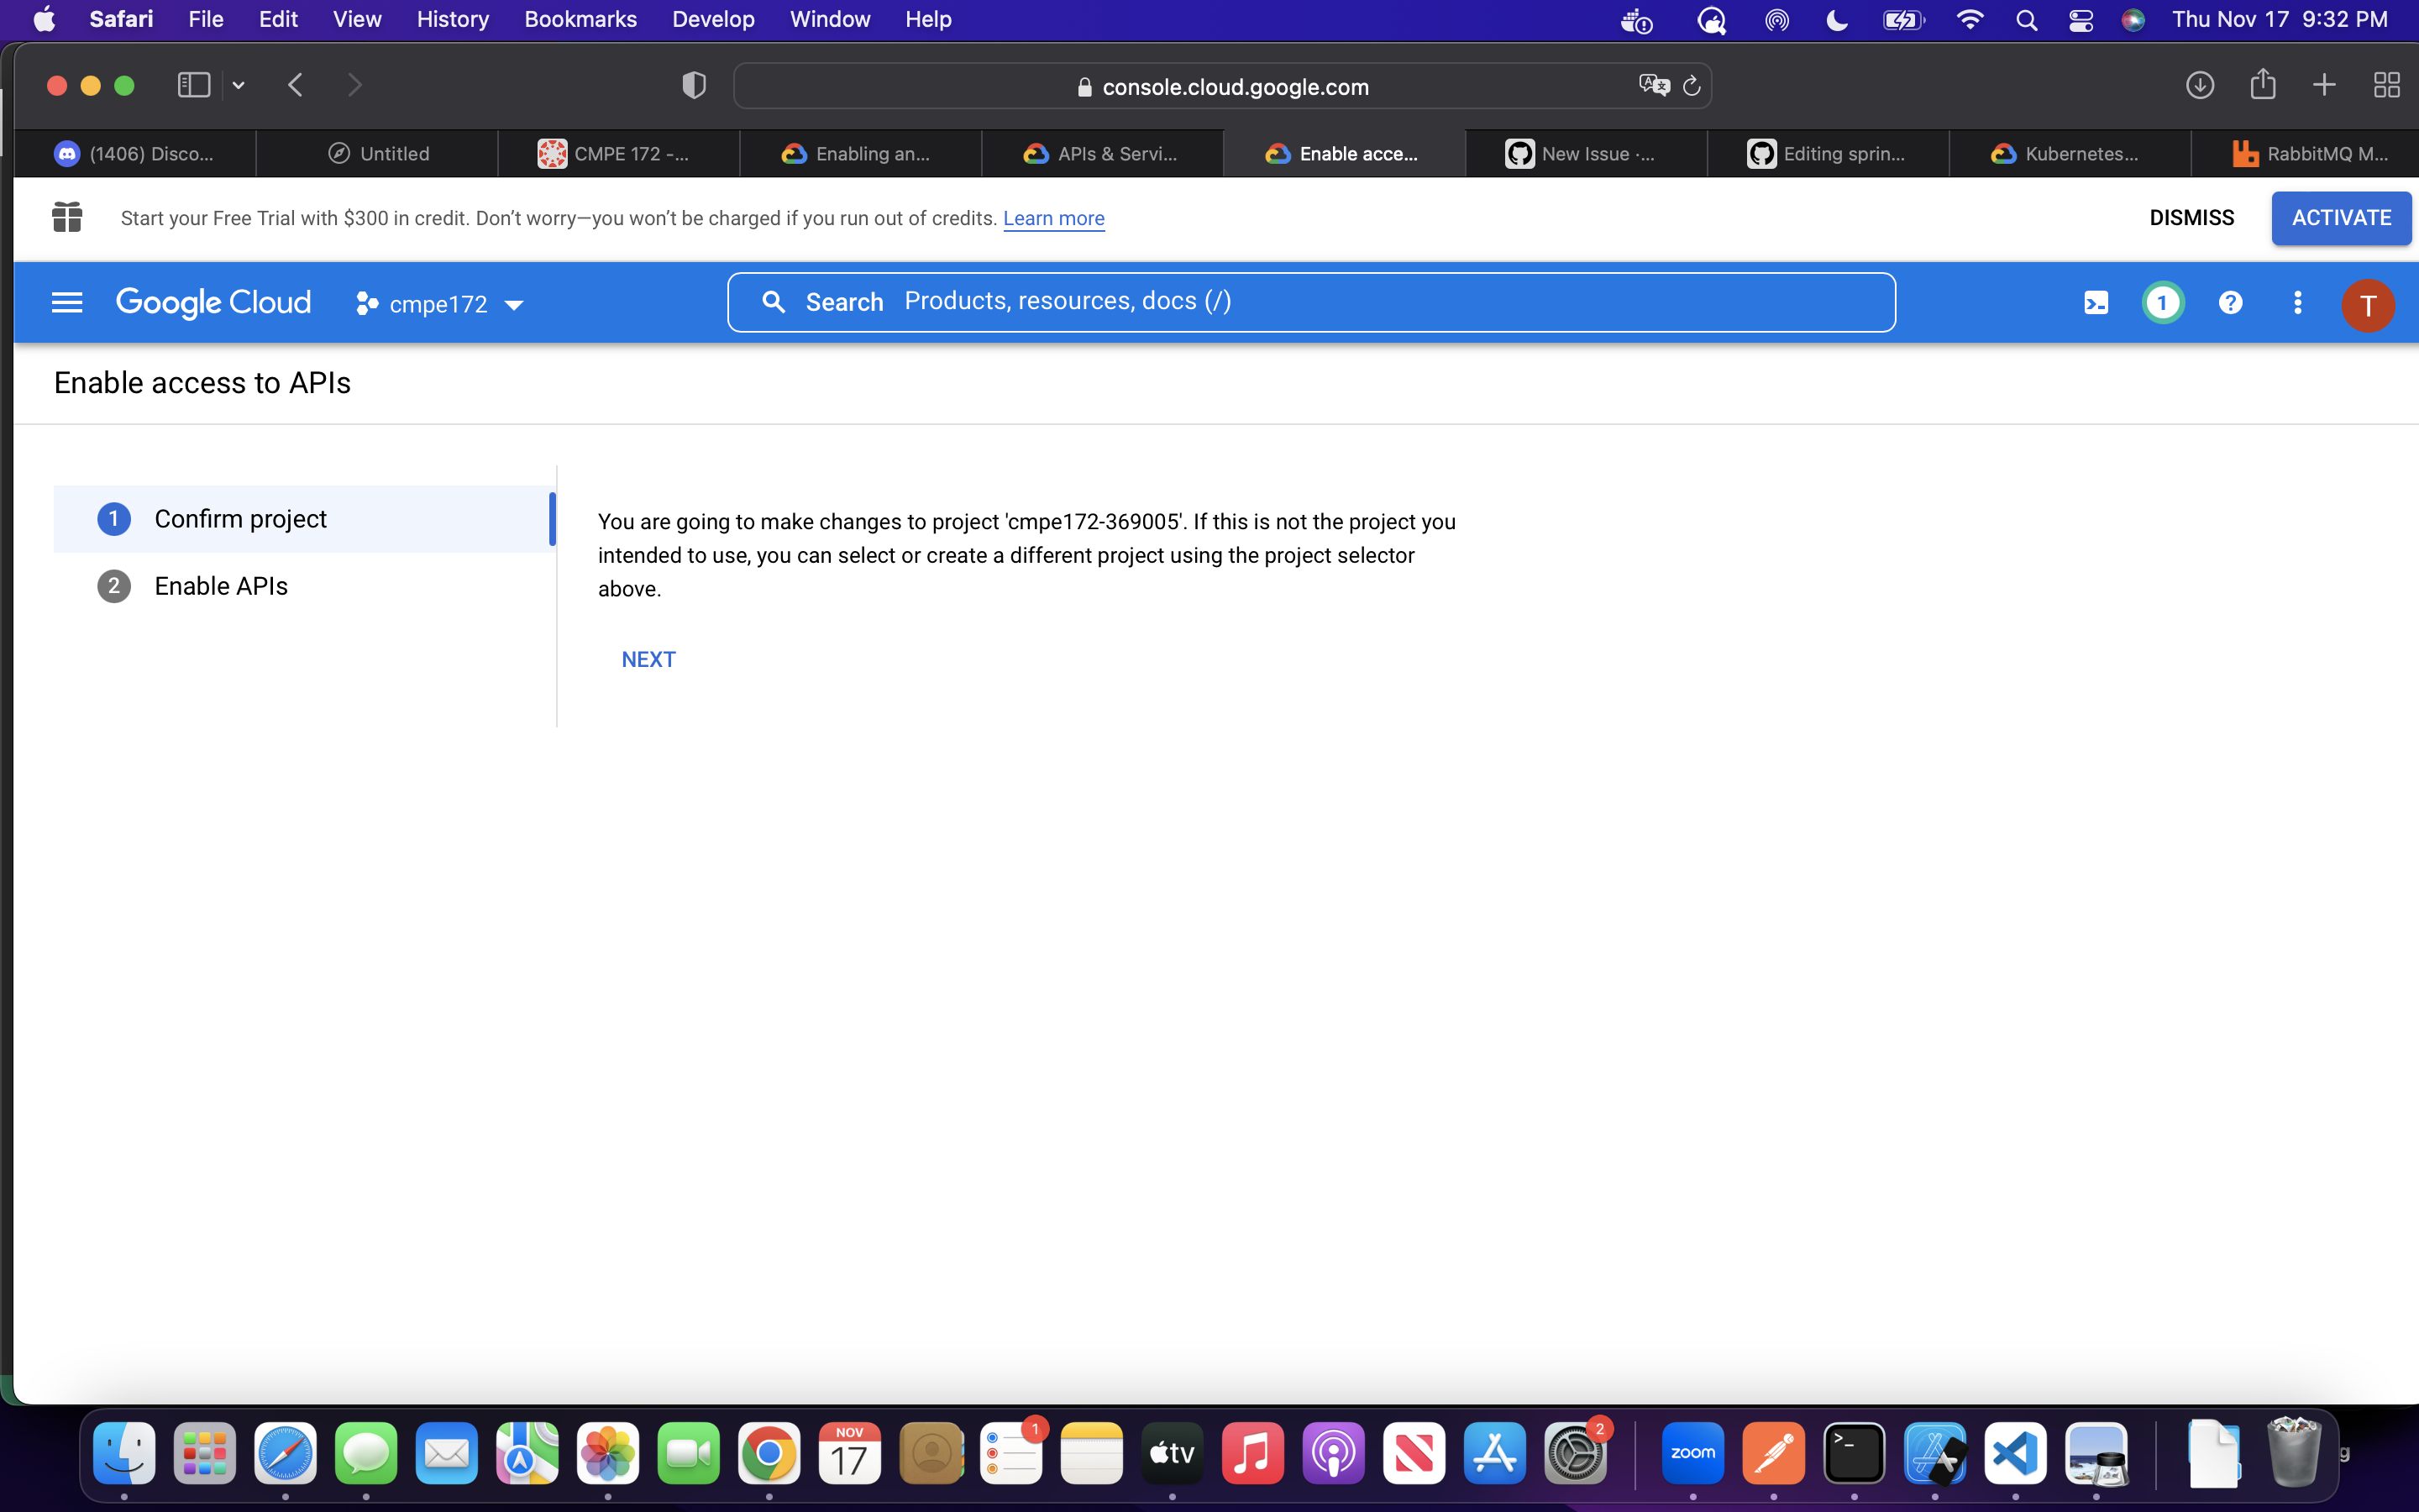2419x1512 pixels.
Task: Open the Bookmarks menu in menu bar
Action: coord(580,20)
